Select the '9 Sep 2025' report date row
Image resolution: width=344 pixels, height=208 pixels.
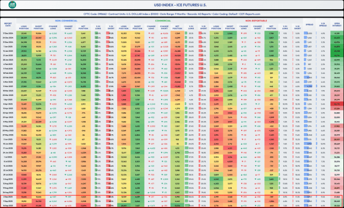coord(172,201)
